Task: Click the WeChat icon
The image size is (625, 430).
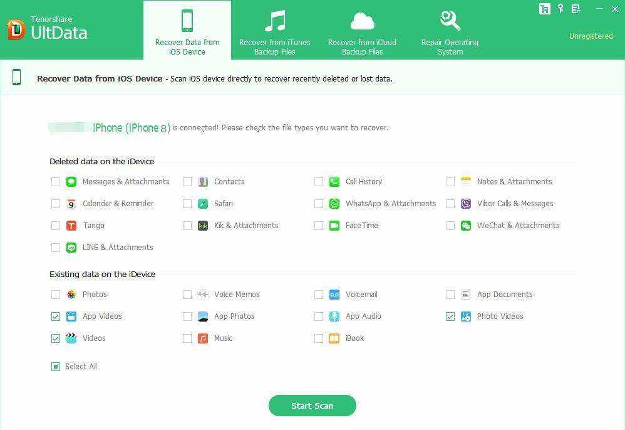Action: (x=466, y=226)
